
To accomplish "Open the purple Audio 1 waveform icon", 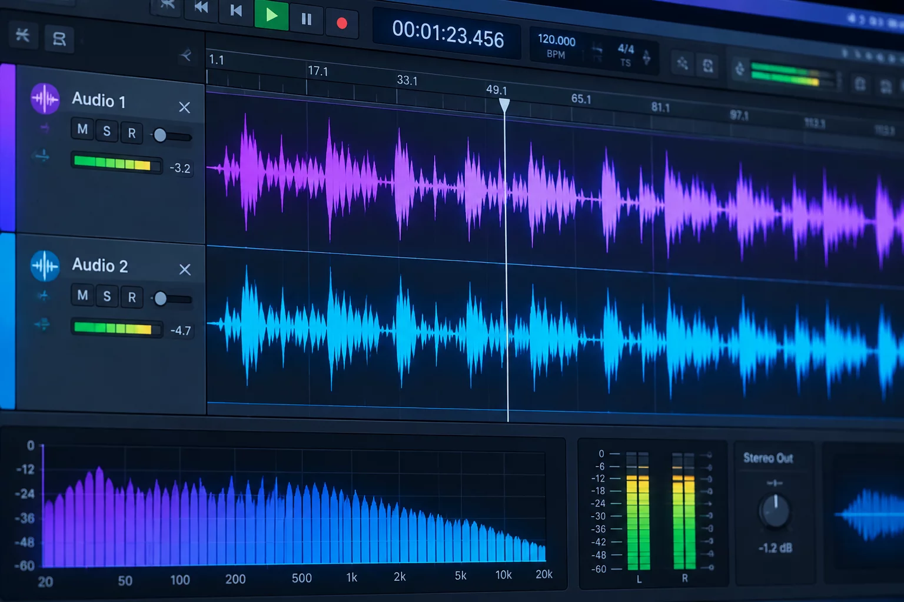I will pos(45,98).
